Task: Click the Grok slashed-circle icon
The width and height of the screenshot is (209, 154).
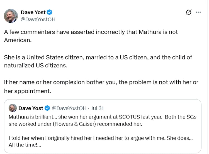Action: point(189,12)
